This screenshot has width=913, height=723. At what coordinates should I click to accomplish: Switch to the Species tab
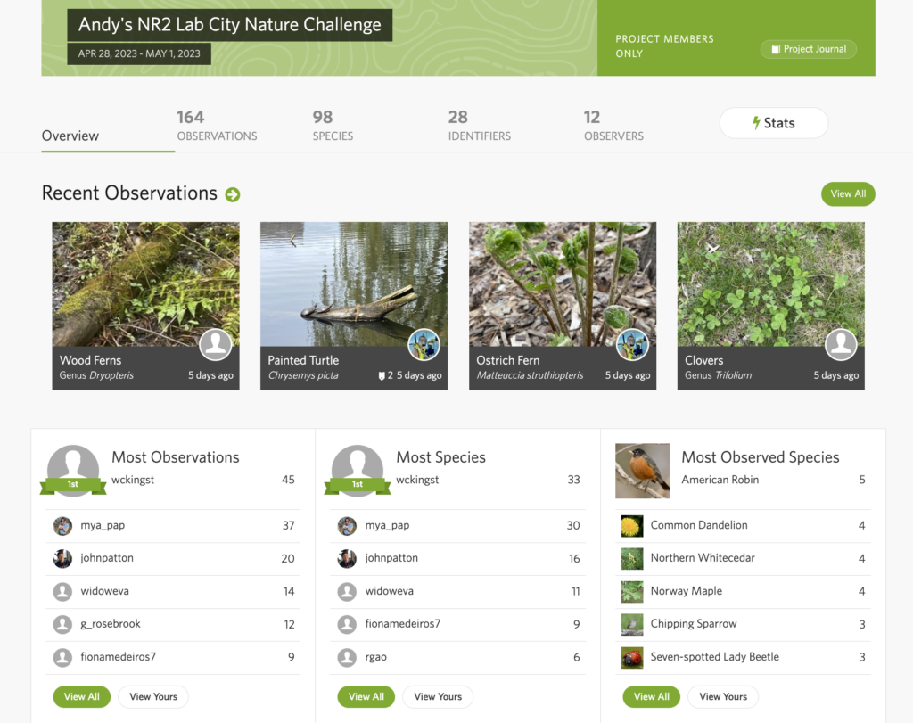coord(333,126)
